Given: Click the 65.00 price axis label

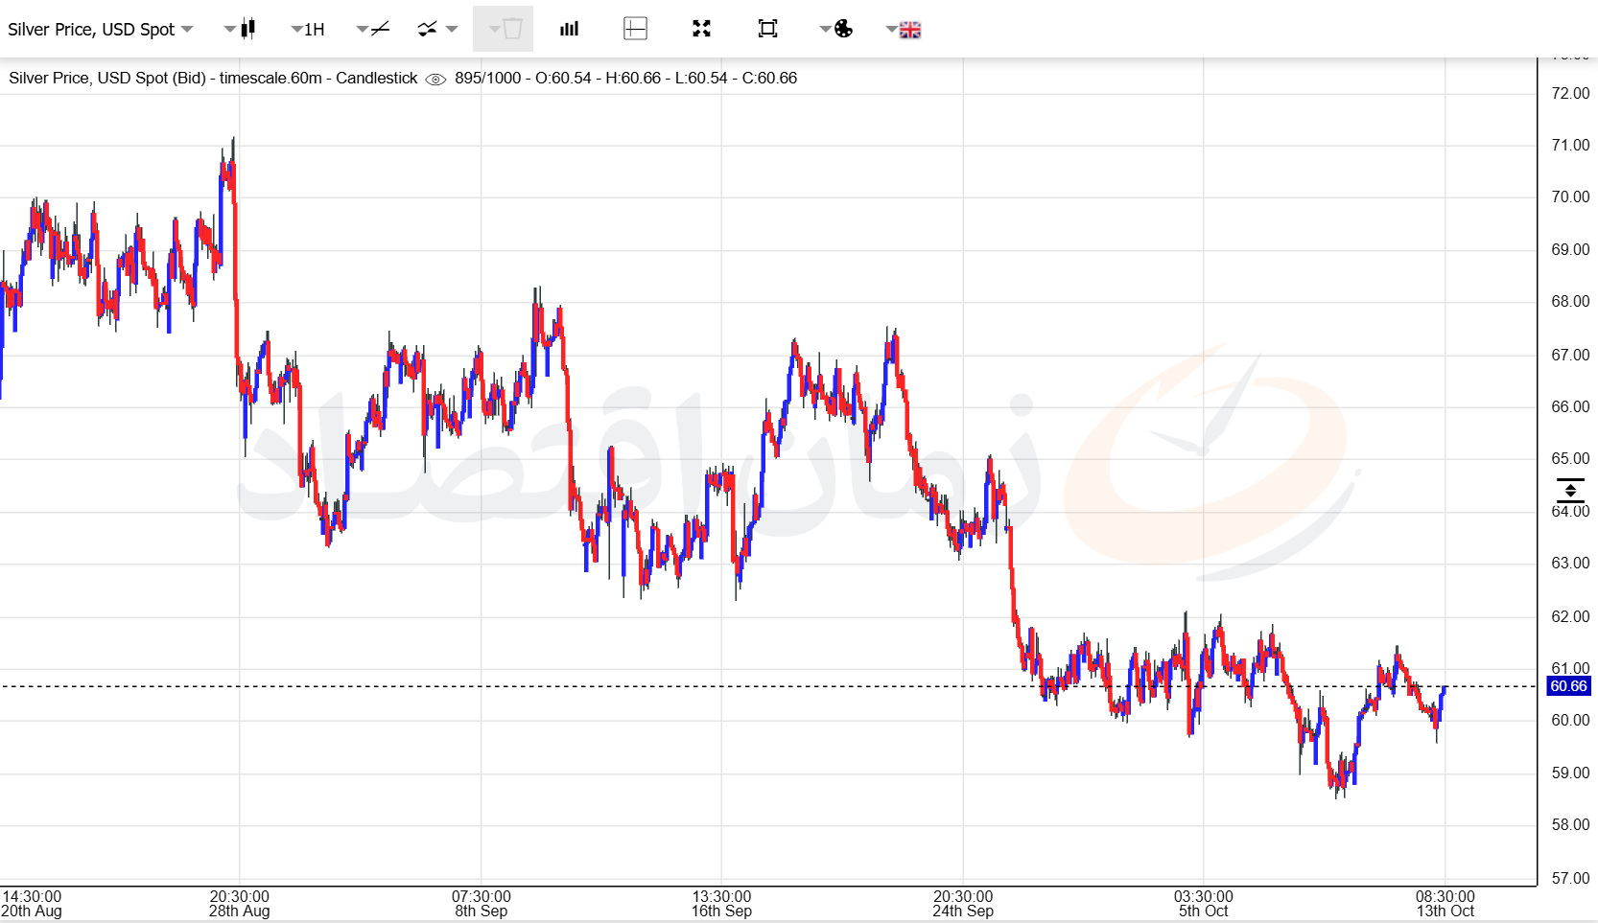Looking at the screenshot, I should pyautogui.click(x=1570, y=458).
